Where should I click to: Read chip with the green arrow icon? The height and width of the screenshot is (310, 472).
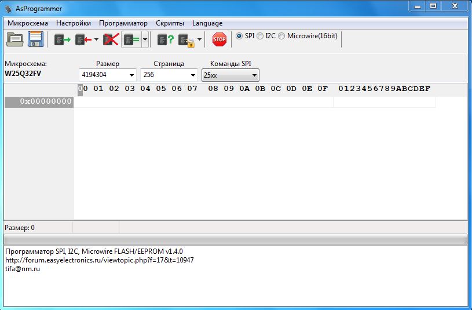[62, 39]
